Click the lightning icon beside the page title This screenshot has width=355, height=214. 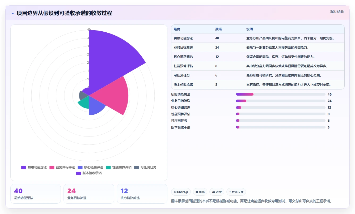tap(13, 13)
